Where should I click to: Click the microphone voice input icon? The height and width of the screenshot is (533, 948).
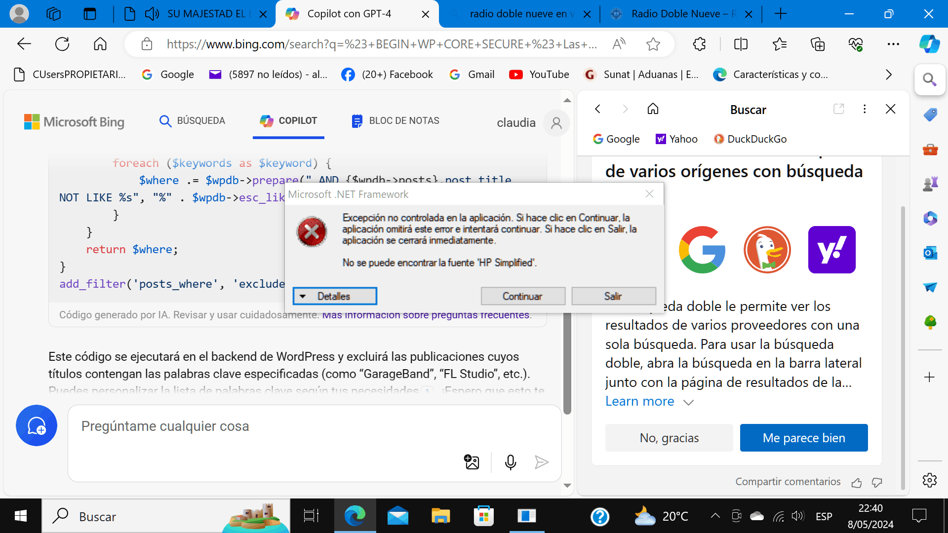pyautogui.click(x=511, y=462)
